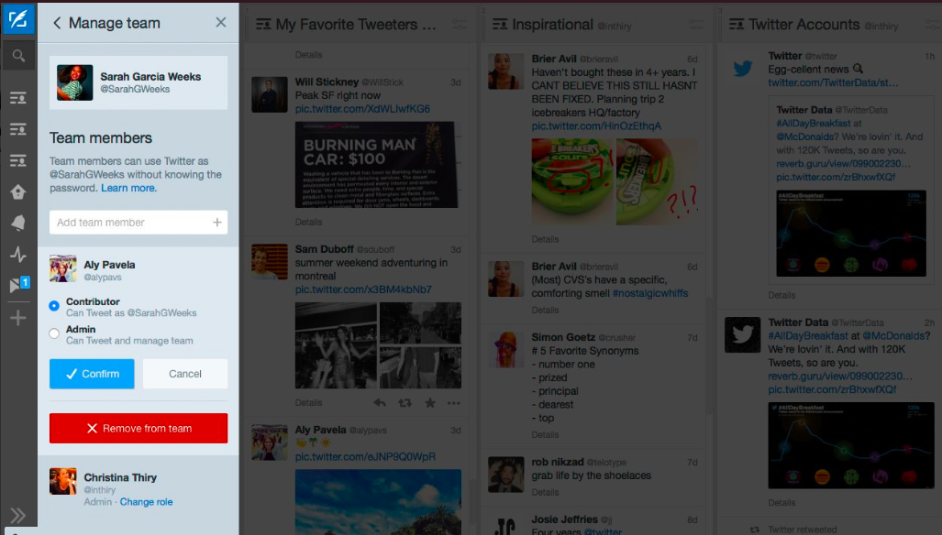942x535 pixels.
Task: Go back from Manage team panel
Action: (x=57, y=23)
